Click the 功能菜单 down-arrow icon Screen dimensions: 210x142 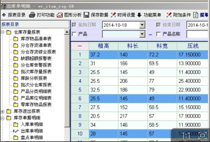[140, 15]
